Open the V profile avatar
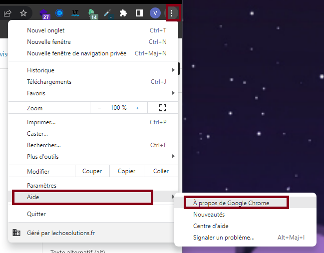Screen dimensions: 324x253 point(155,13)
